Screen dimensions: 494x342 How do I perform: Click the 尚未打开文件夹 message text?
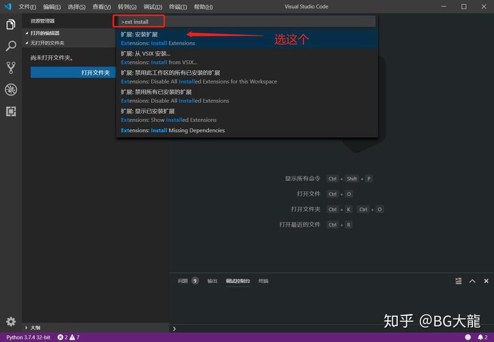tap(52, 57)
